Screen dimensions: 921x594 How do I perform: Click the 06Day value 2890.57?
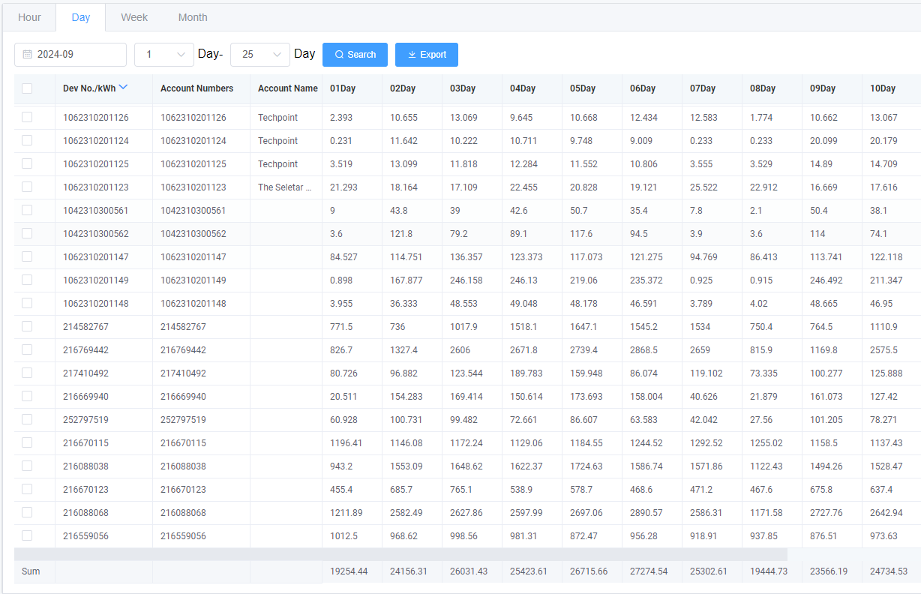[x=646, y=512]
